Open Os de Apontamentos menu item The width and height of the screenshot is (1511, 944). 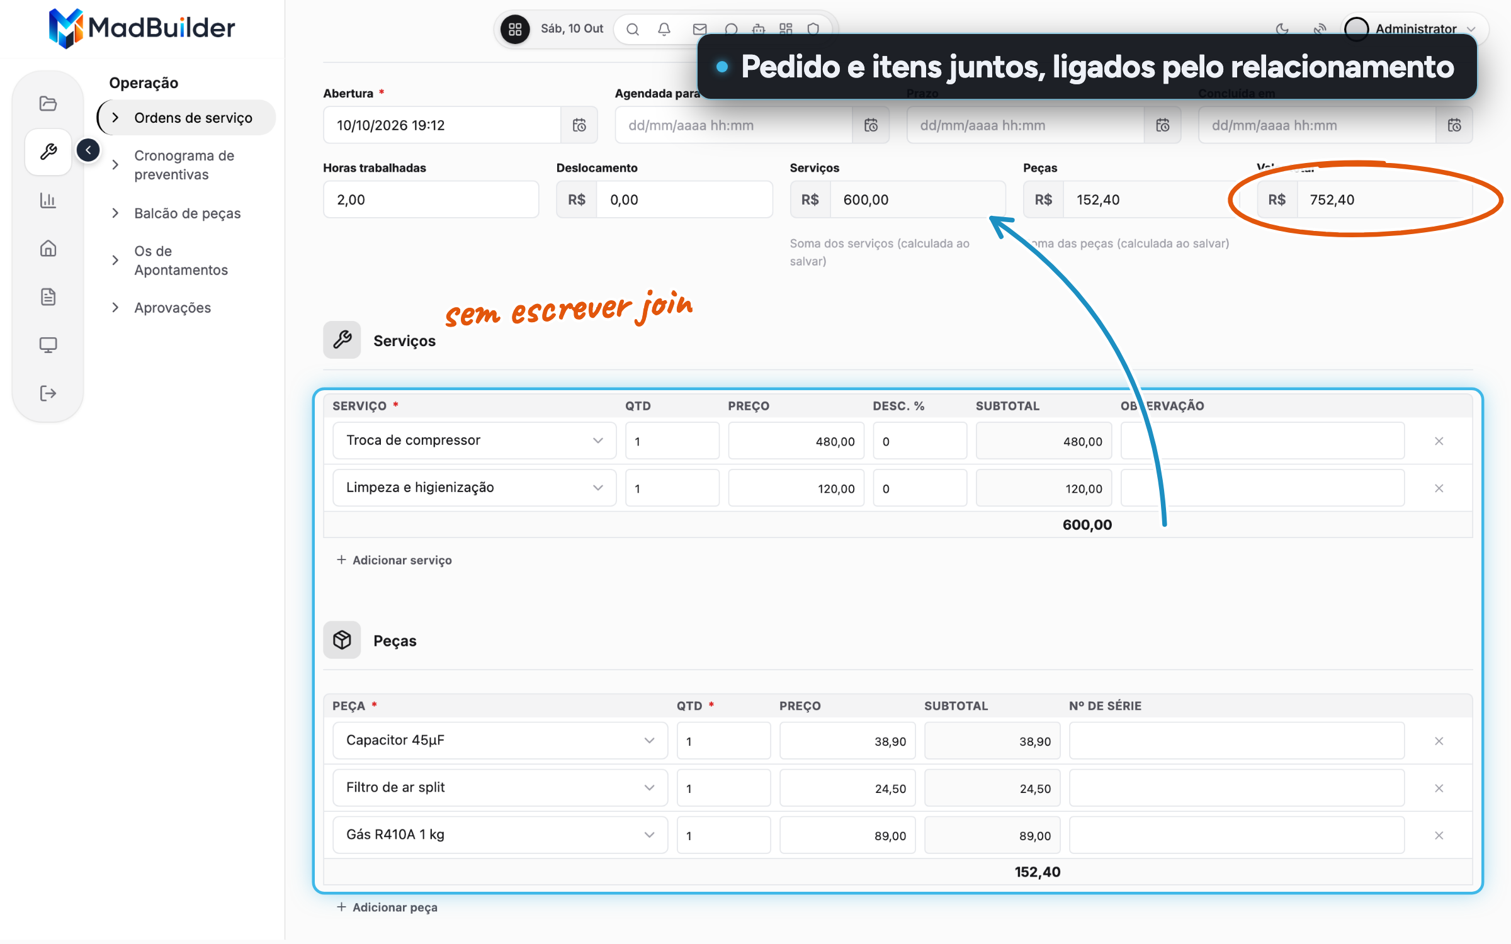tap(181, 261)
